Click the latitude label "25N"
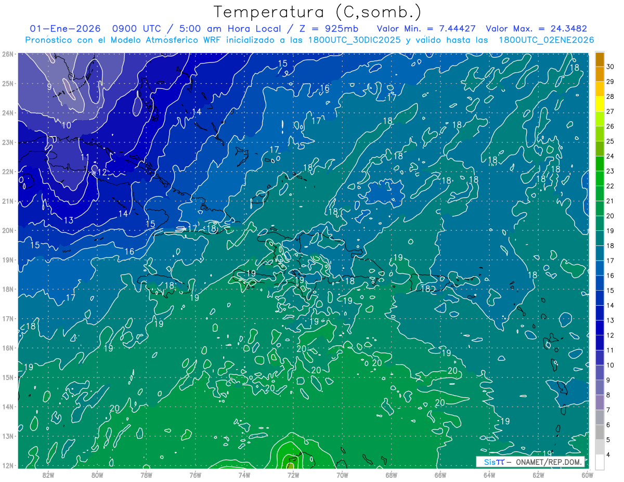The width and height of the screenshot is (624, 482). (7, 84)
